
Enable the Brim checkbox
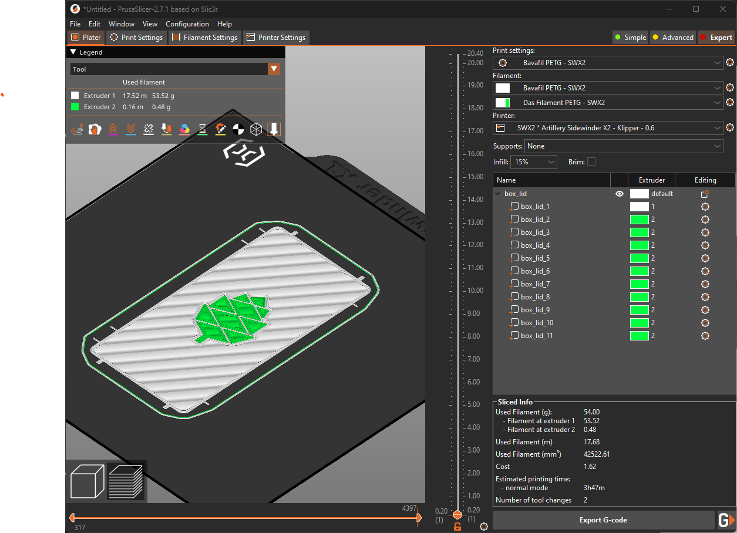(x=591, y=161)
